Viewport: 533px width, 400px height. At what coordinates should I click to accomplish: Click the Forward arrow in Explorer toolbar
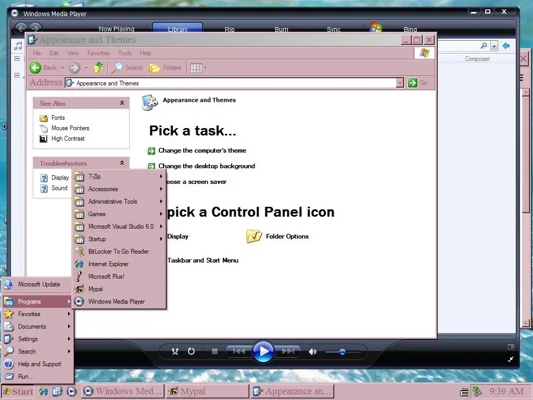pos(74,68)
